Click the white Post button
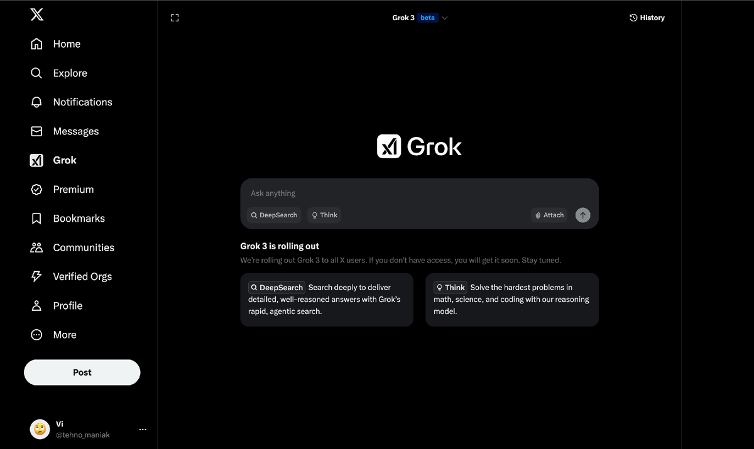 pos(82,372)
